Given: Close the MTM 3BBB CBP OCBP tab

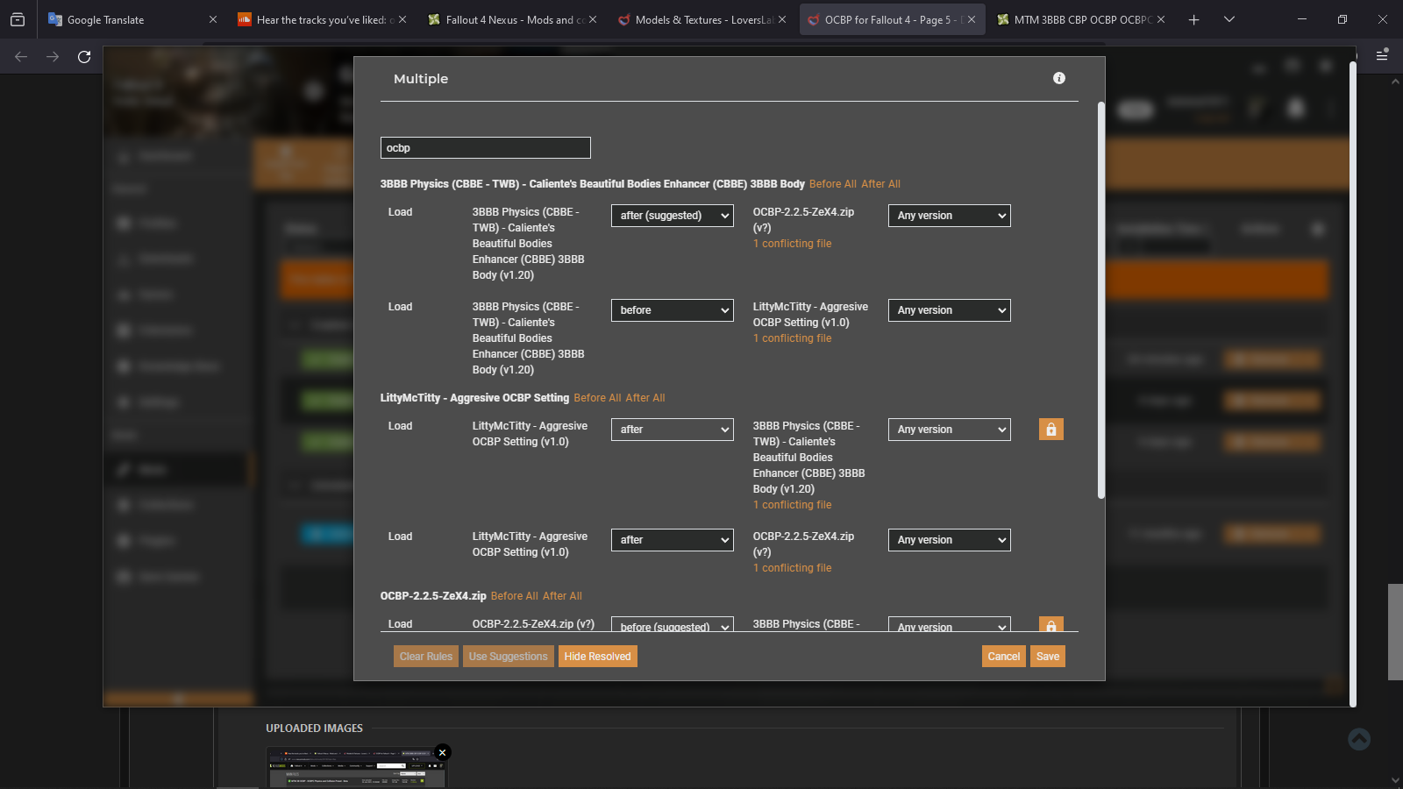Looking at the screenshot, I should click(x=1161, y=19).
